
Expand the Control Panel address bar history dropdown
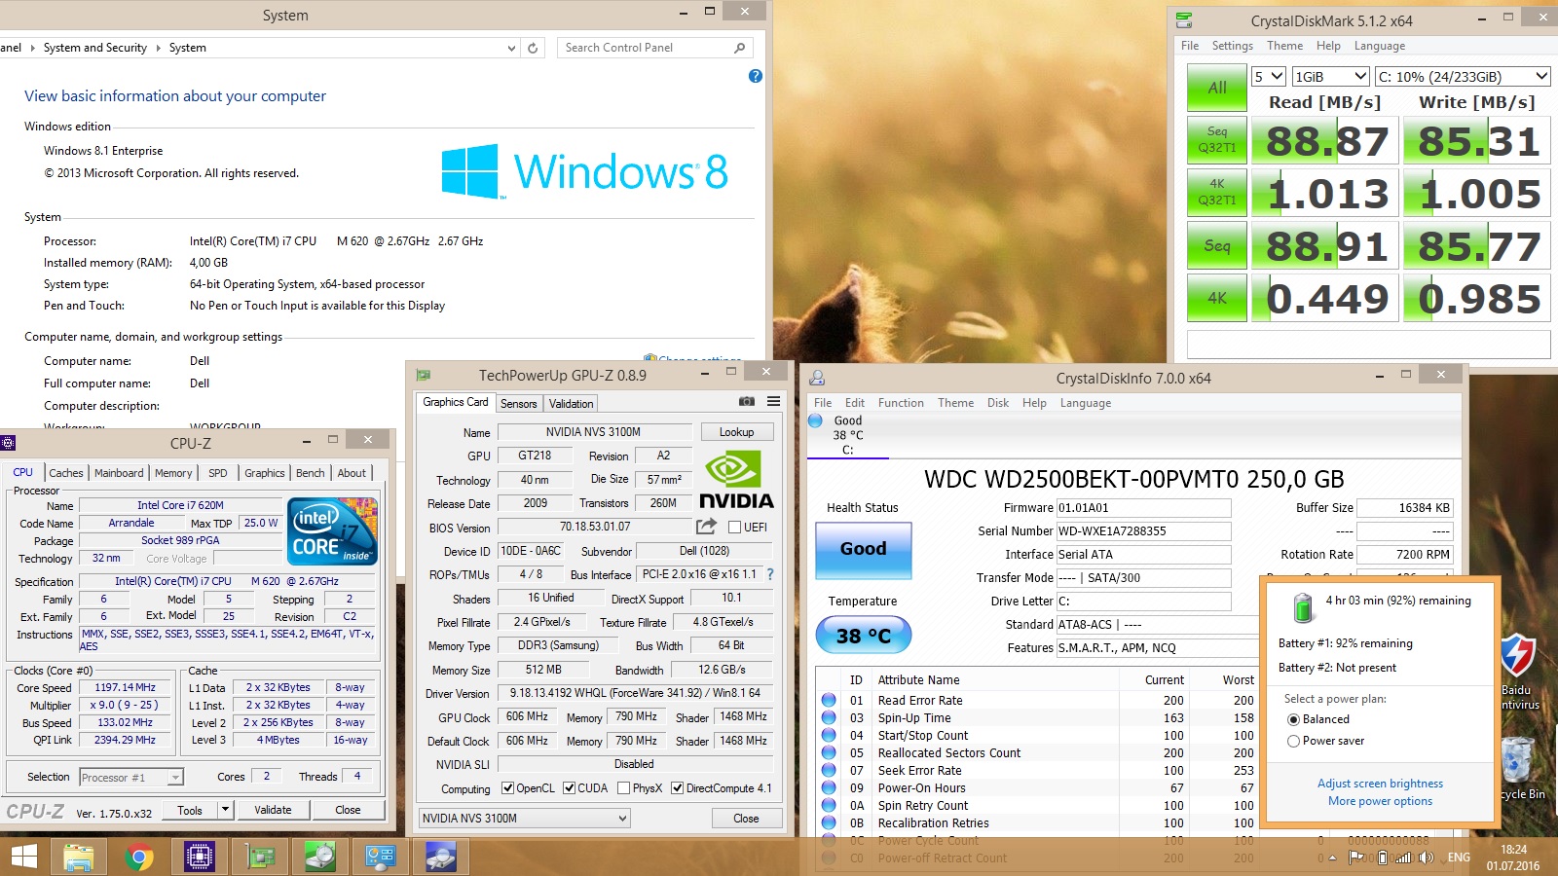tap(511, 48)
